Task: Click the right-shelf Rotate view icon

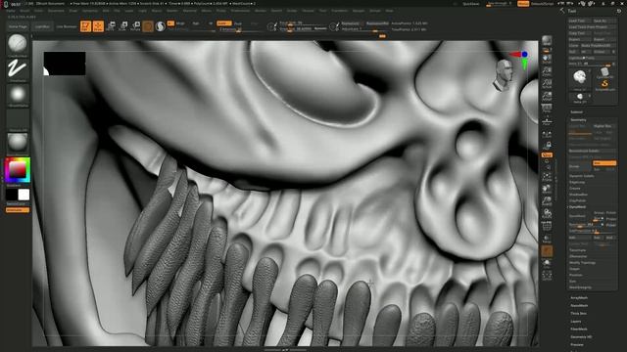Action: tap(547, 214)
